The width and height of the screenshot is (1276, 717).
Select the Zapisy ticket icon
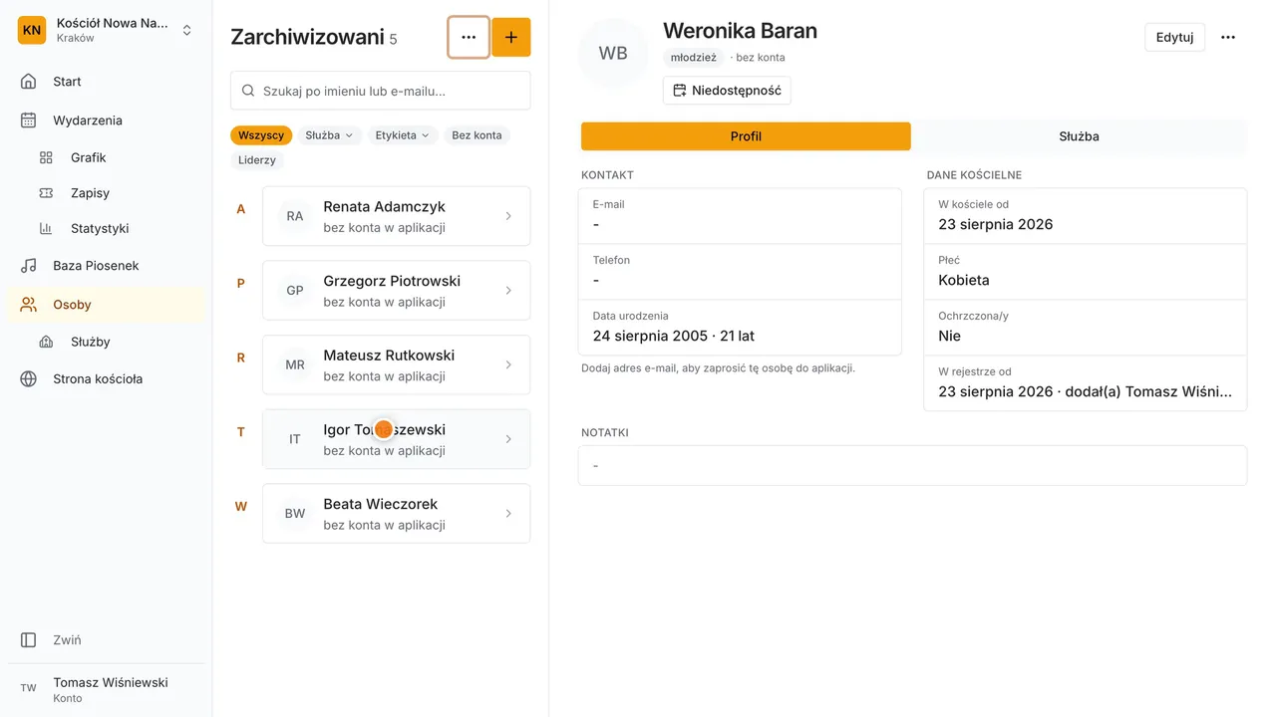tap(46, 193)
